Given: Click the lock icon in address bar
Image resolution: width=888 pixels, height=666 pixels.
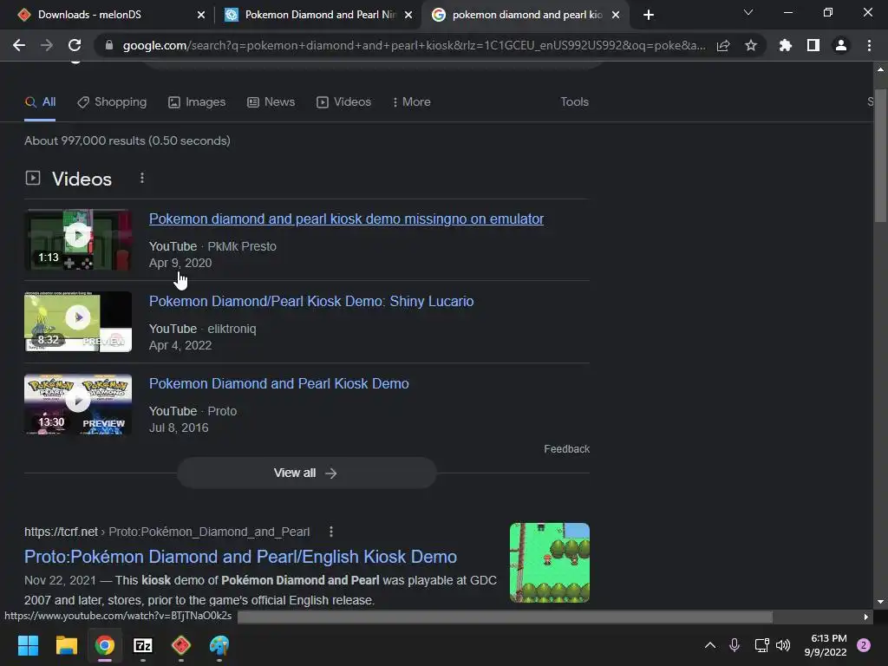Looking at the screenshot, I should tap(109, 45).
